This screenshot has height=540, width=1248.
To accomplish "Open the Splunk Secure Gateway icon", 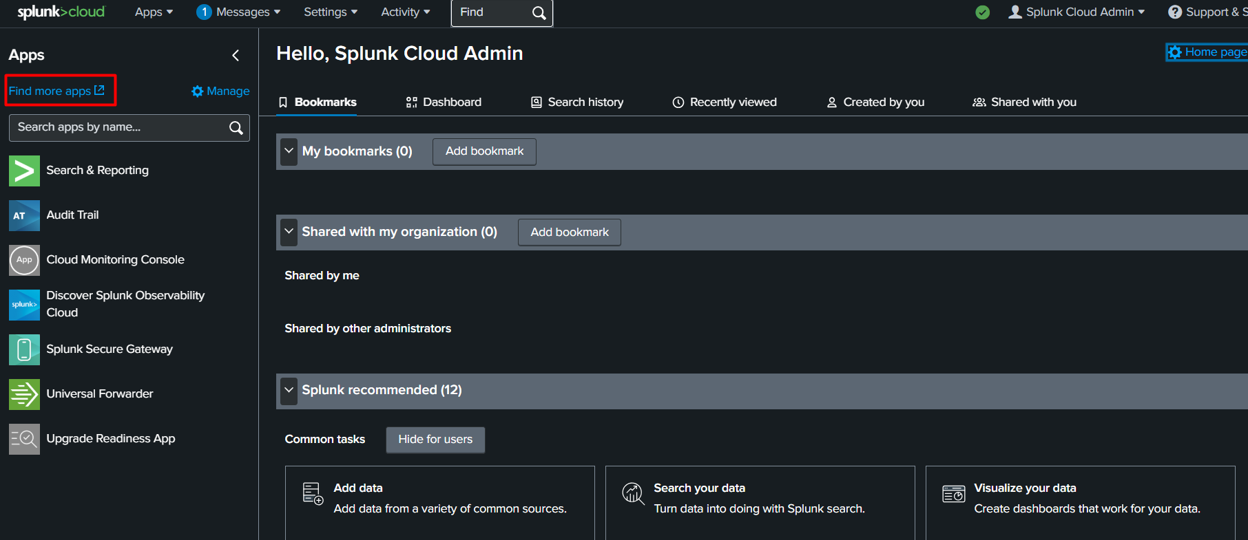I will [x=24, y=349].
